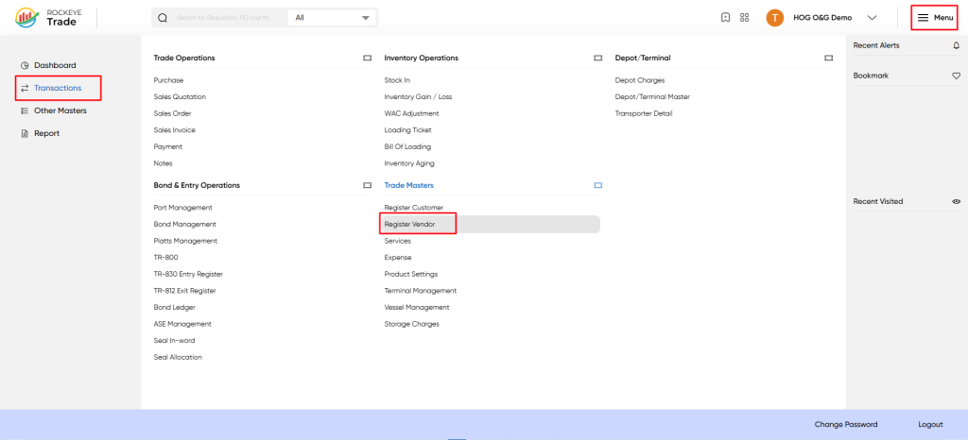This screenshot has width=968, height=440.
Task: Open Product Settings
Action: pos(411,275)
